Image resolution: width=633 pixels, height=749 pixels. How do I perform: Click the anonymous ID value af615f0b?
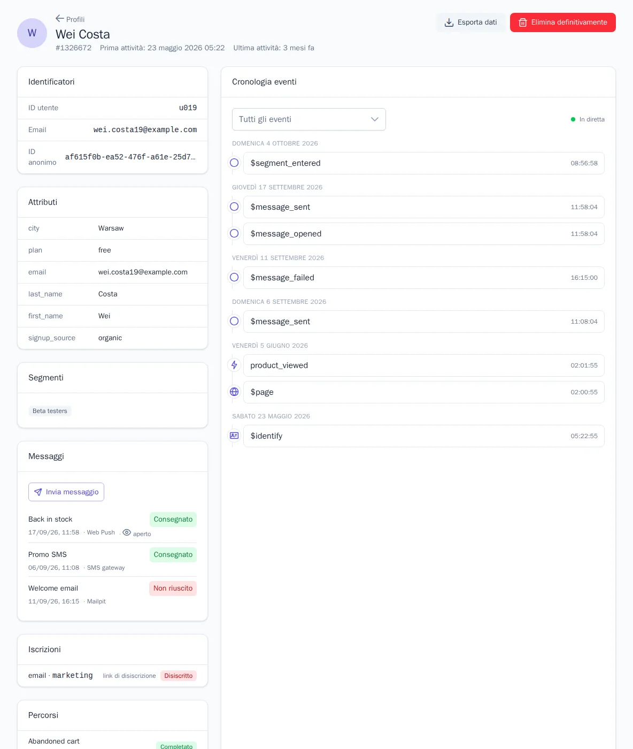click(130, 157)
